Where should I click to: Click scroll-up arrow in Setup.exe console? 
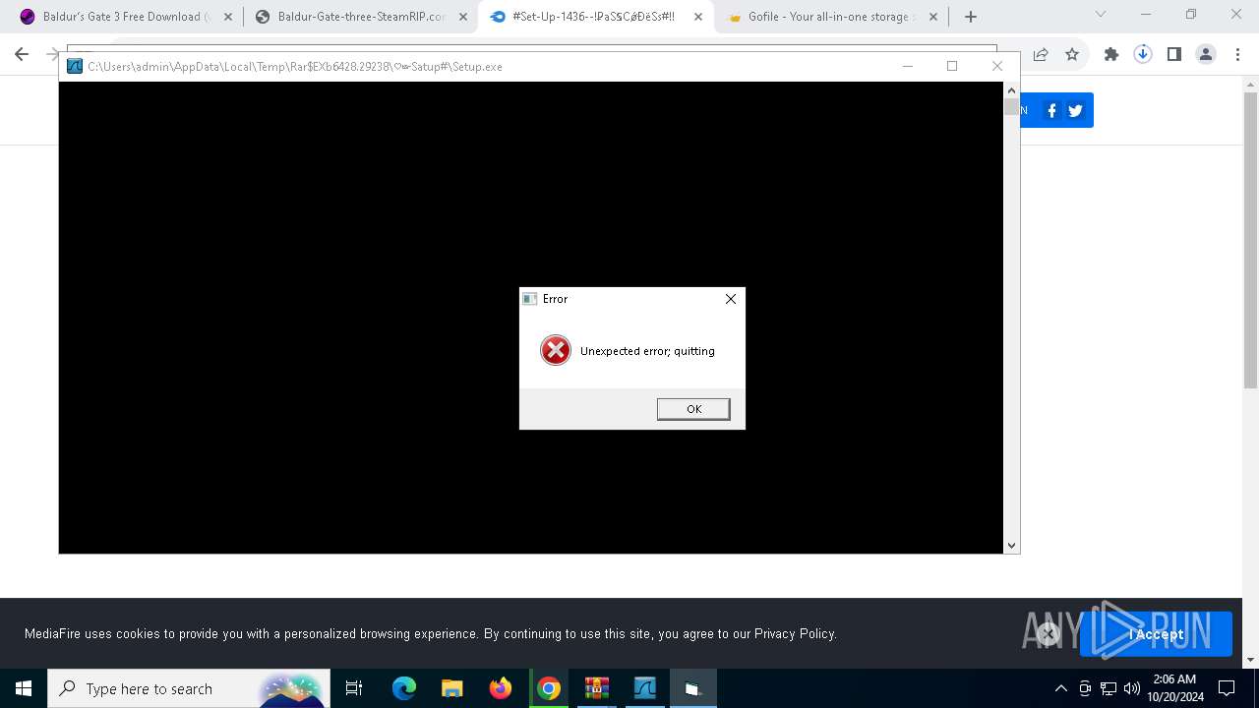1011,90
